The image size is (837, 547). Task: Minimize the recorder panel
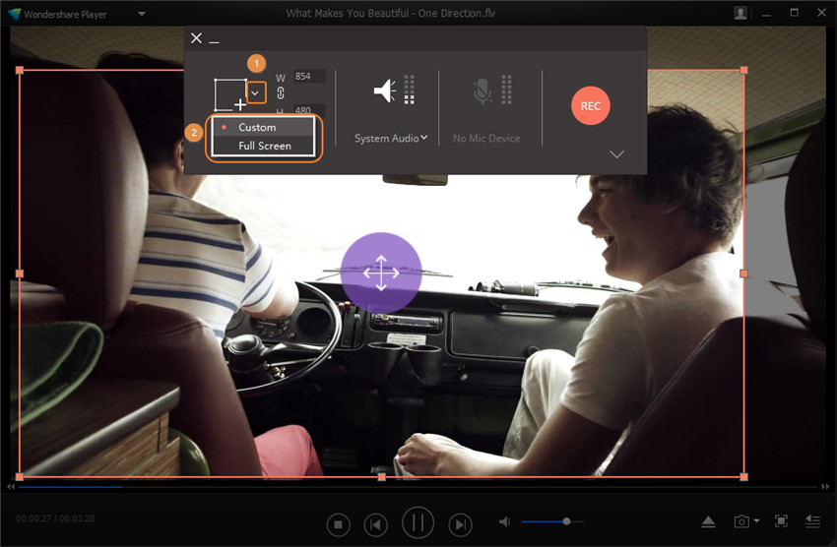tap(214, 41)
